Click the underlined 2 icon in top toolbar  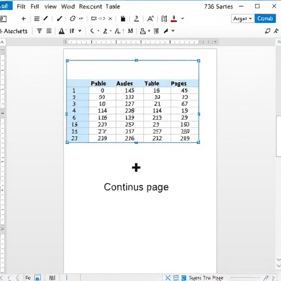click(x=137, y=19)
